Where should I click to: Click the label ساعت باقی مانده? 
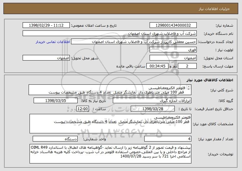[x=130, y=66]
